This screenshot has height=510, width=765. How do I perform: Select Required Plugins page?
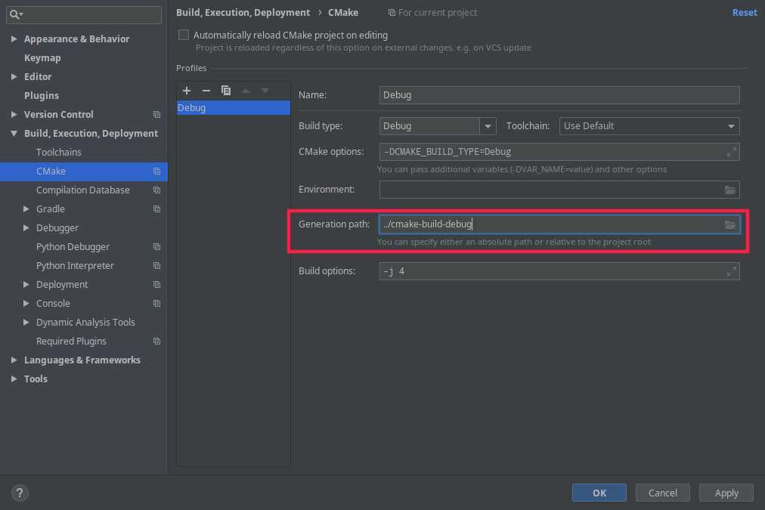point(71,342)
